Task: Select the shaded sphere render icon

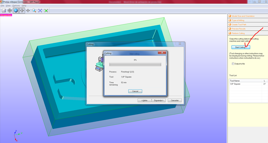Action: 16,10
